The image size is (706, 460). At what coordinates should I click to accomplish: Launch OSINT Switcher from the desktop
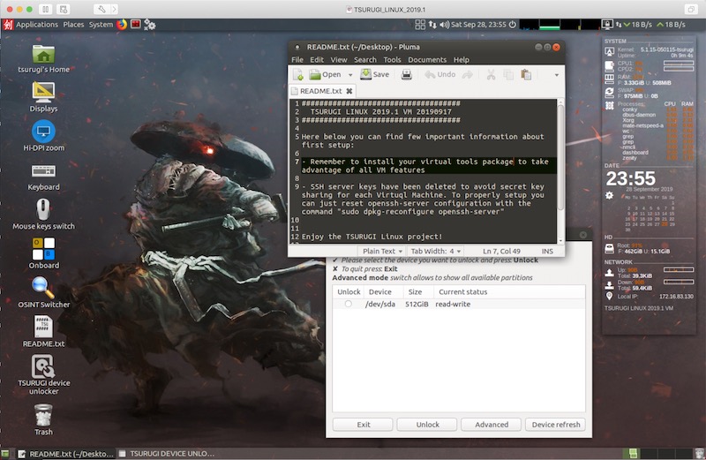(43, 289)
